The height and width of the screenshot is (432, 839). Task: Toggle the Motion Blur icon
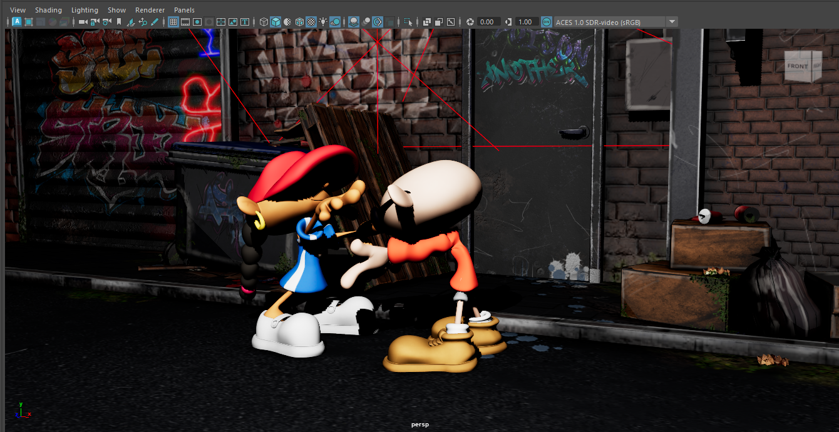[366, 22]
